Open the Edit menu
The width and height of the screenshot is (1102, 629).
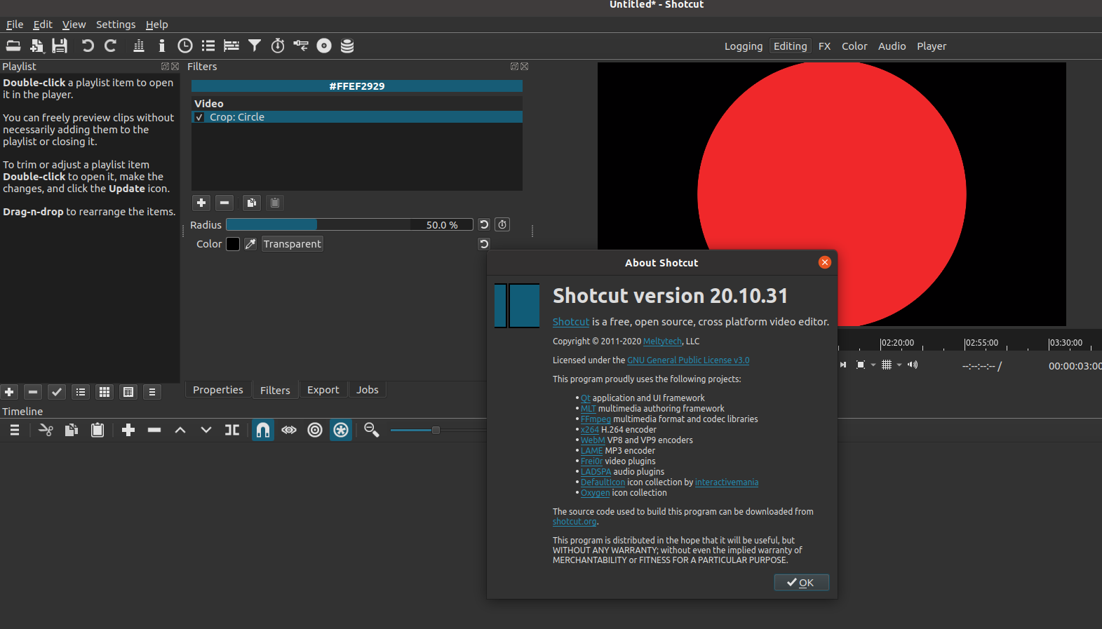click(x=43, y=25)
